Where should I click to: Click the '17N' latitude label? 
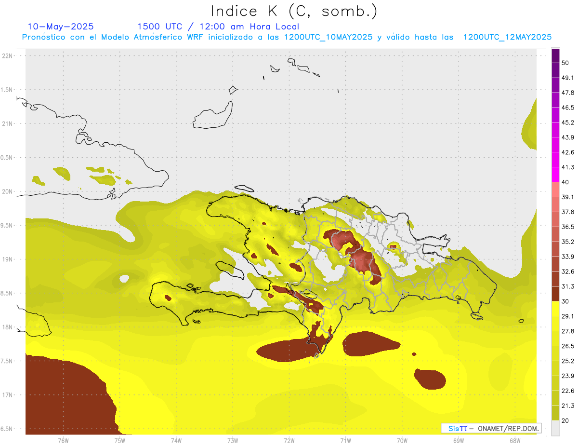tap(8, 395)
